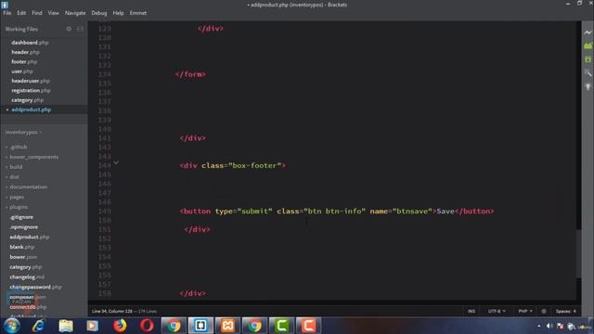Open the Windows Start button
This screenshot has width=594, height=334.
[x=11, y=326]
